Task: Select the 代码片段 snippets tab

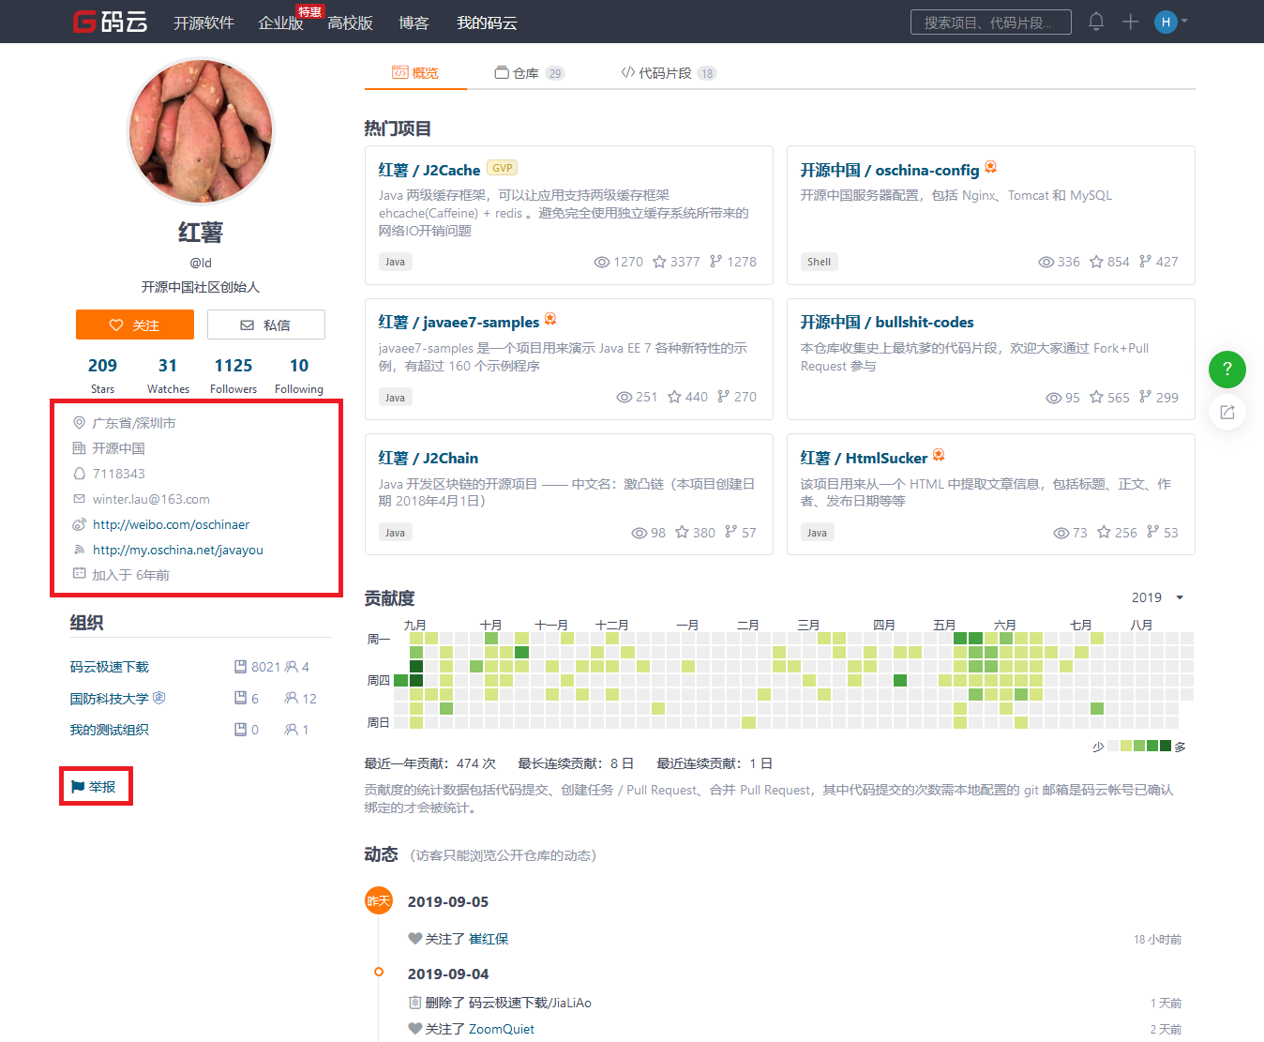Action: [x=669, y=72]
